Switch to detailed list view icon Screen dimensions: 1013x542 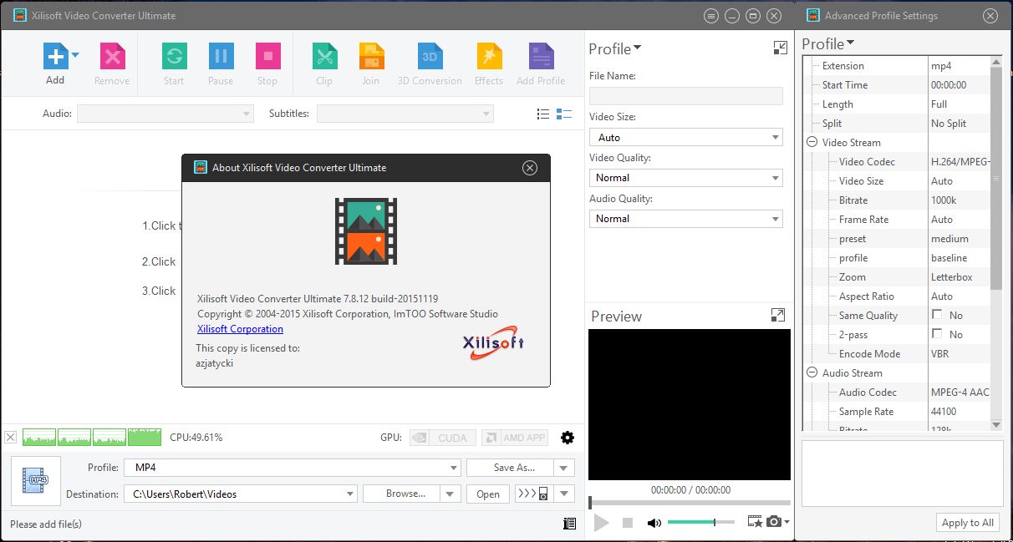coord(564,114)
